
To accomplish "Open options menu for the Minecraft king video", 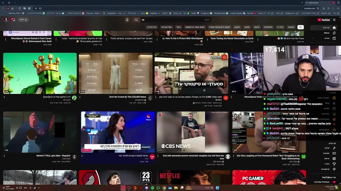I will tap(4, 97).
